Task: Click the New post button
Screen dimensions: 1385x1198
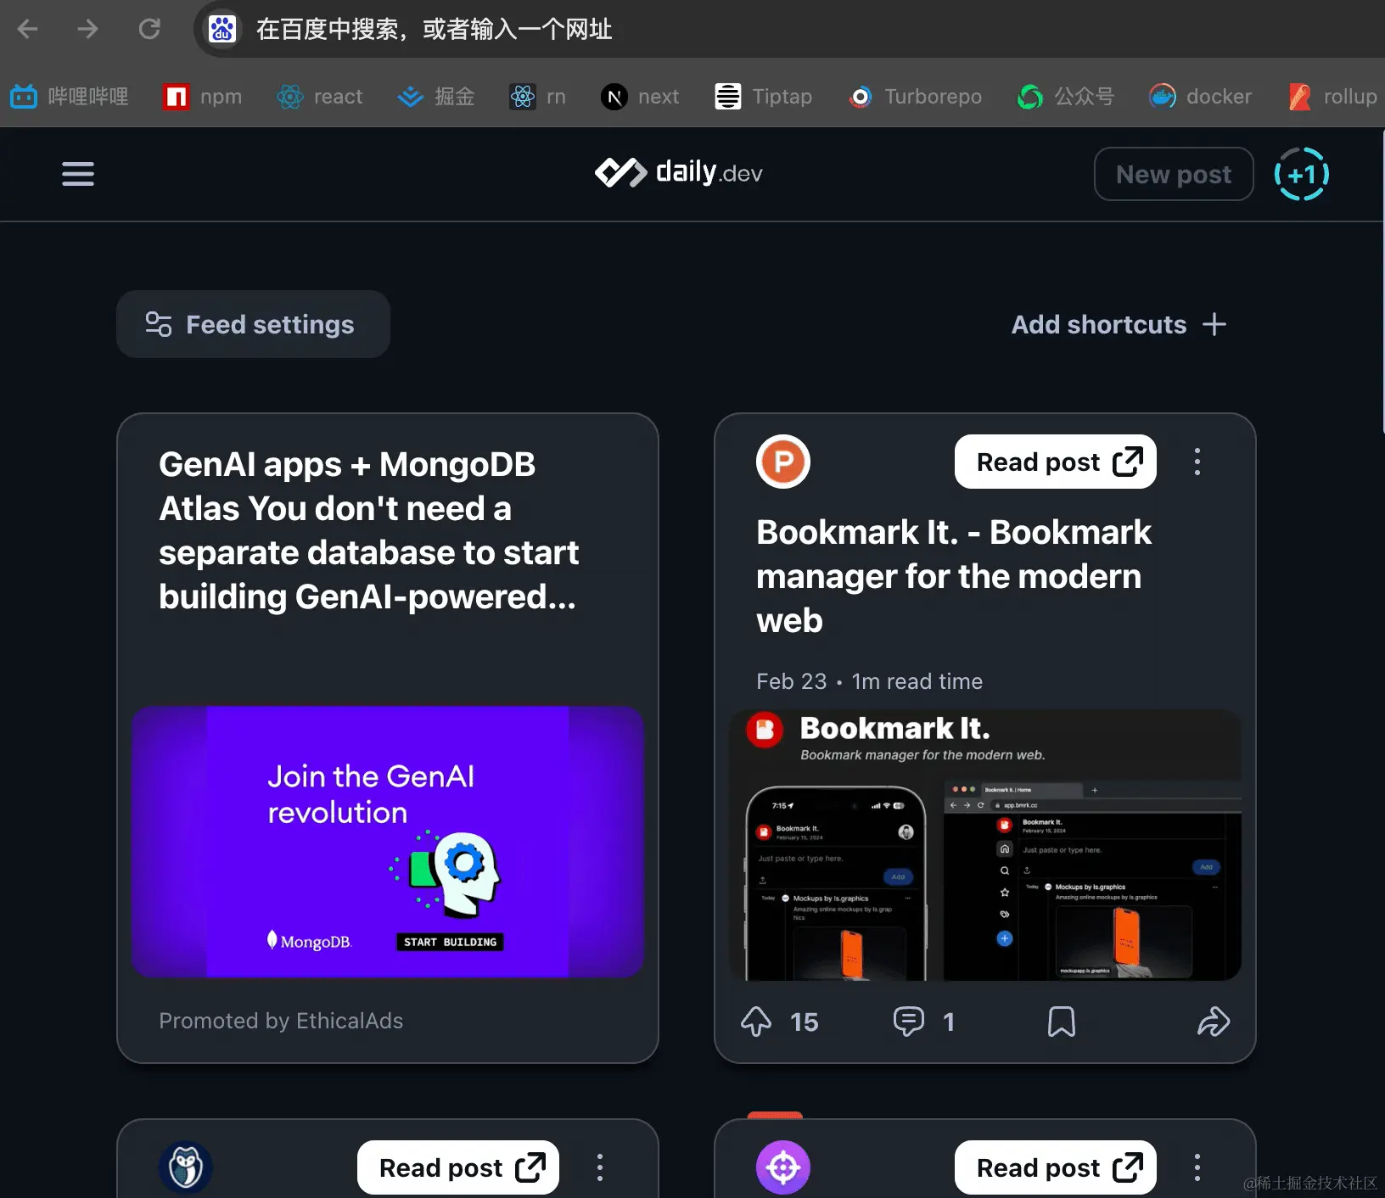Action: click(1174, 174)
